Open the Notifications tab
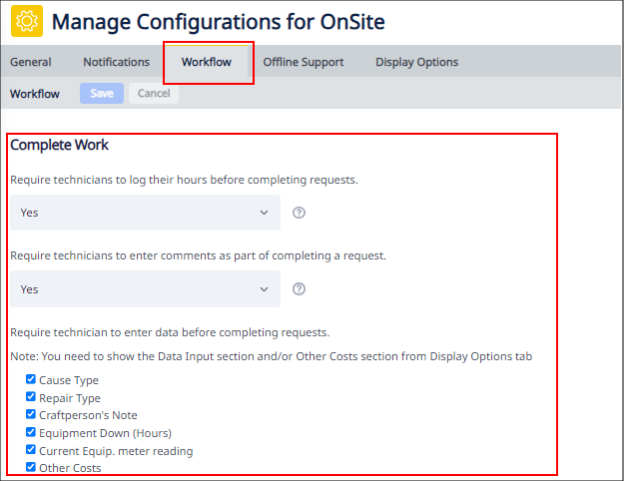633x481 pixels. [116, 62]
